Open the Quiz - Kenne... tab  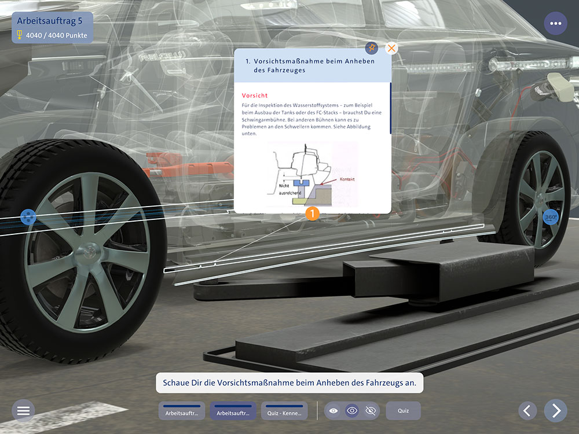click(x=284, y=411)
